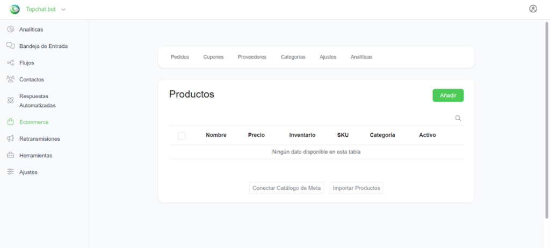Click the Analíticas pie chart sidebar icon
550x248 pixels.
coord(10,29)
